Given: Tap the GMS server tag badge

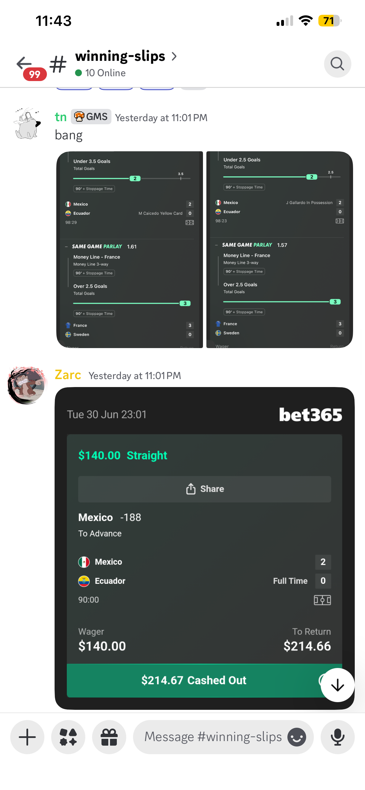Looking at the screenshot, I should (91, 117).
